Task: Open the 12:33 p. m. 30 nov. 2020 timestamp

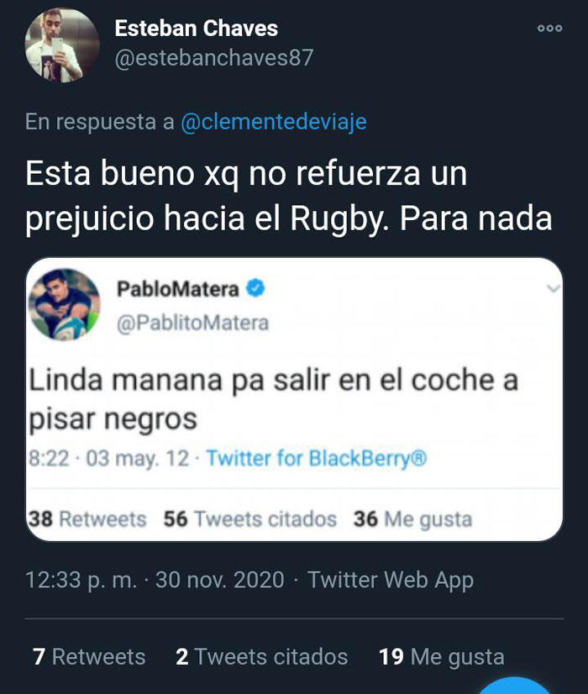Action: (x=155, y=581)
